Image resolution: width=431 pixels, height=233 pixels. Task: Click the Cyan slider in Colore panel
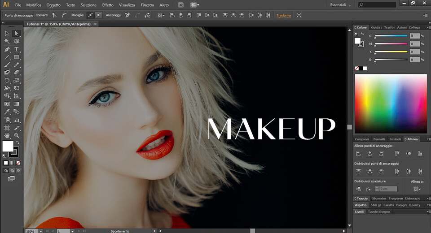tap(391, 36)
